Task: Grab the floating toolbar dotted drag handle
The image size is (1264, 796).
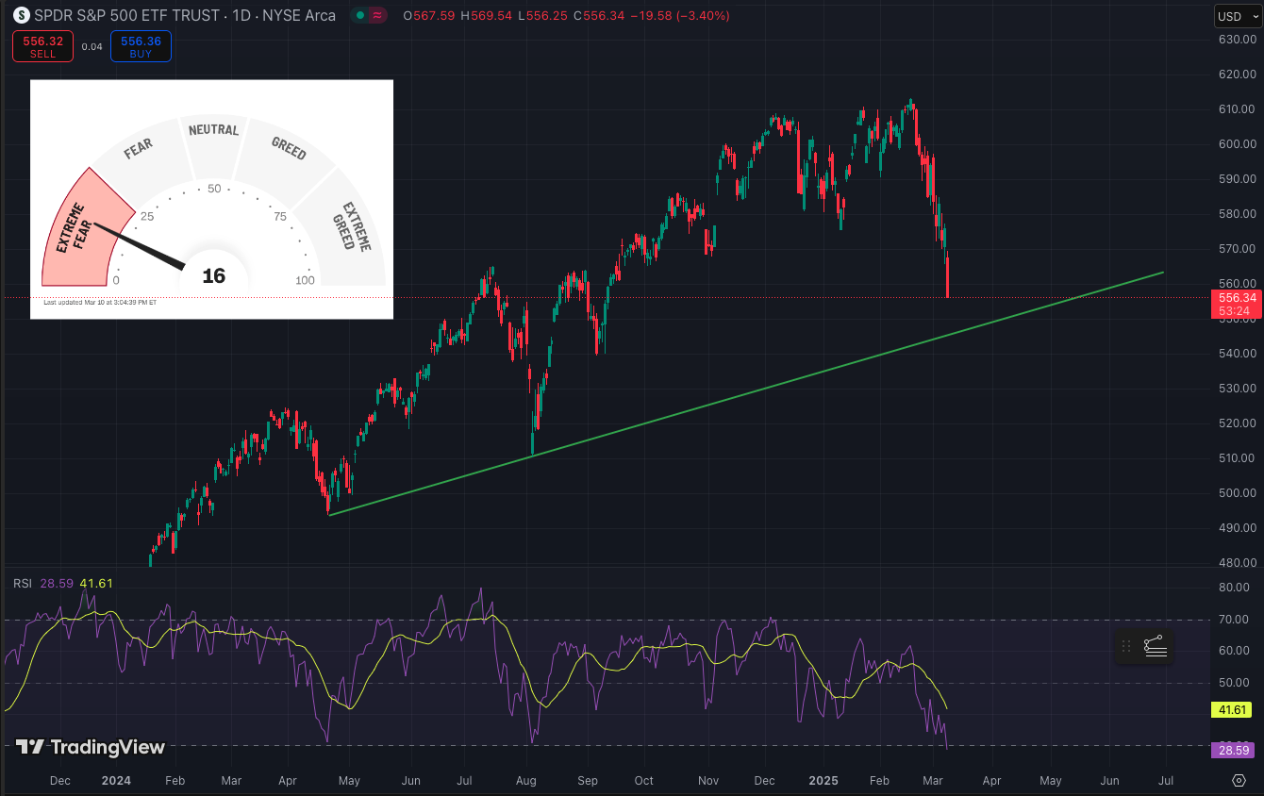Action: coord(1126,647)
